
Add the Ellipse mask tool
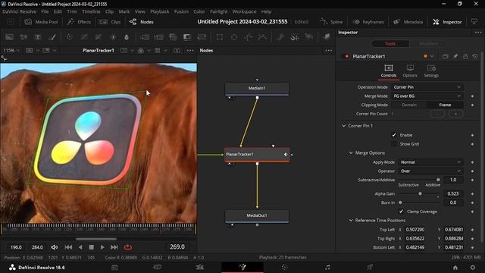[234, 37]
